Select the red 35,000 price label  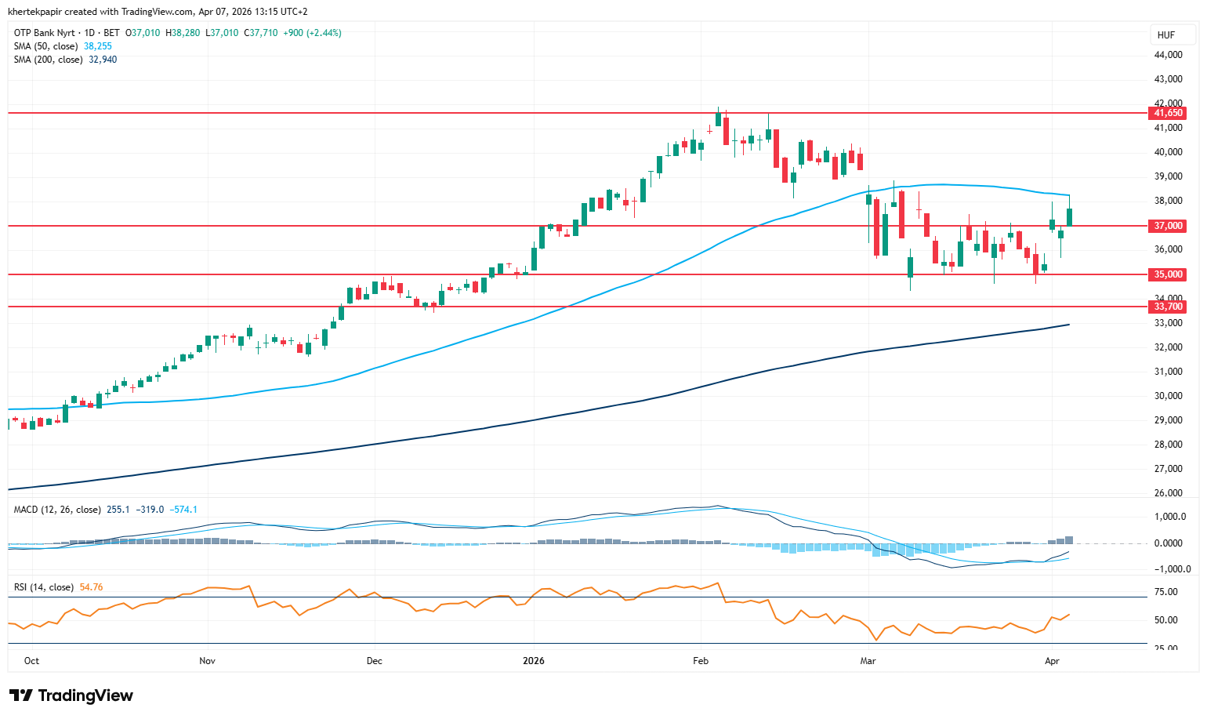pos(1168,274)
